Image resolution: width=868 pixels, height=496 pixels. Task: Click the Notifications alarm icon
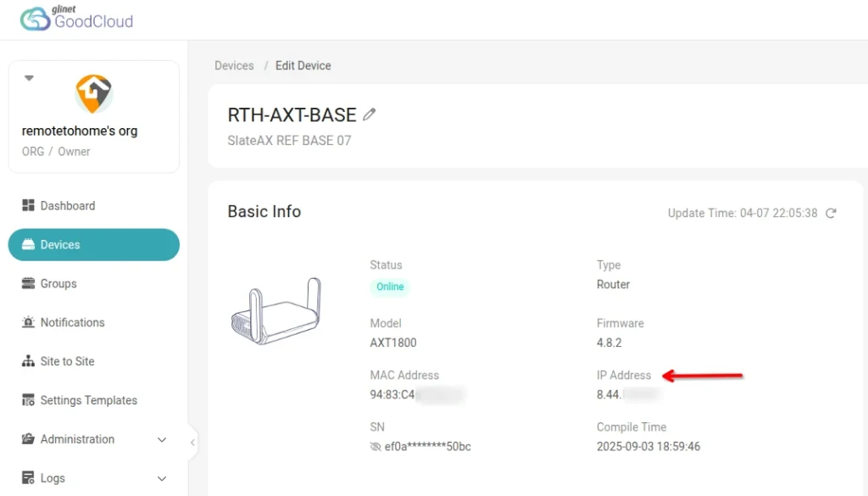(x=28, y=321)
